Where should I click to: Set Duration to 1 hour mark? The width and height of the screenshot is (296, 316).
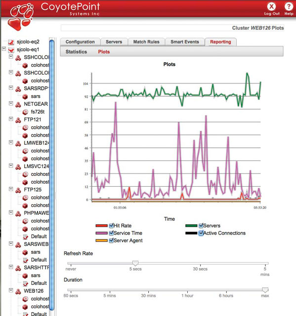[187, 290]
